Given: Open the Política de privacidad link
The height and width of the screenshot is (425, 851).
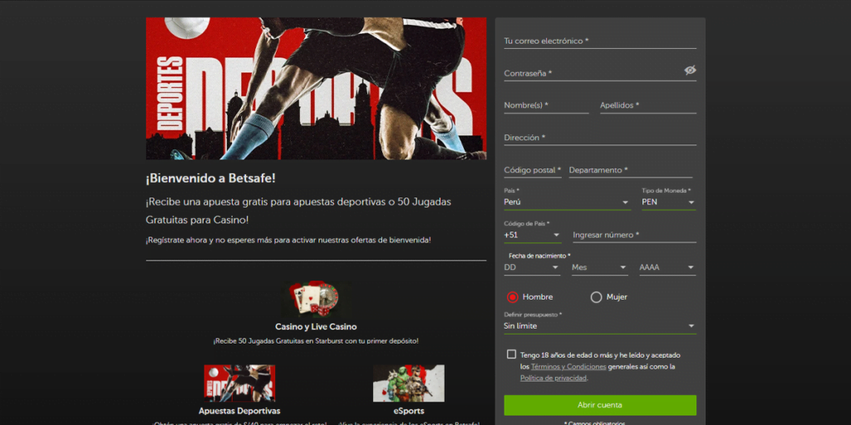Looking at the screenshot, I should click(x=553, y=378).
